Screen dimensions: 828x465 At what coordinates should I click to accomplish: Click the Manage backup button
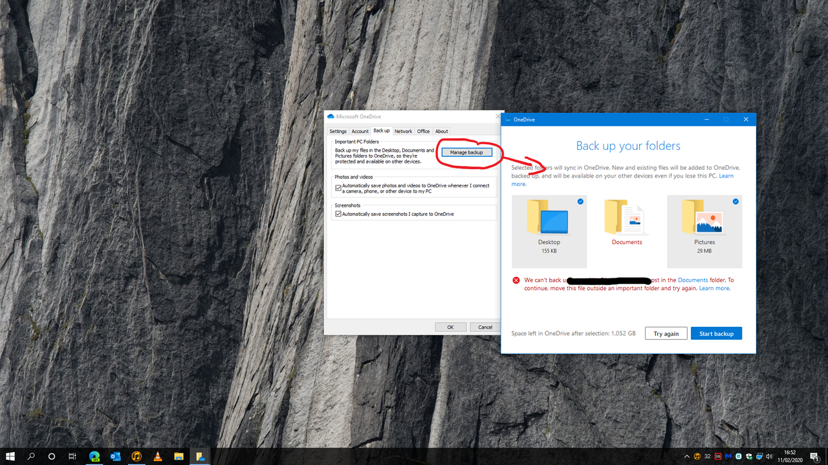[x=466, y=152]
